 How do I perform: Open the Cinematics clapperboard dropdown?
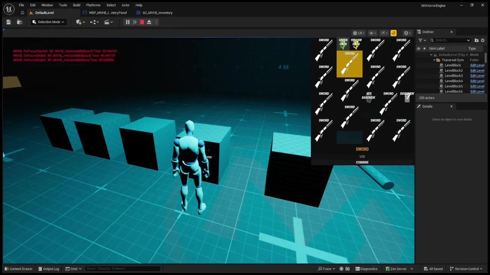point(108,22)
